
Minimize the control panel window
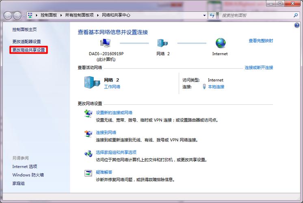point(271,4)
